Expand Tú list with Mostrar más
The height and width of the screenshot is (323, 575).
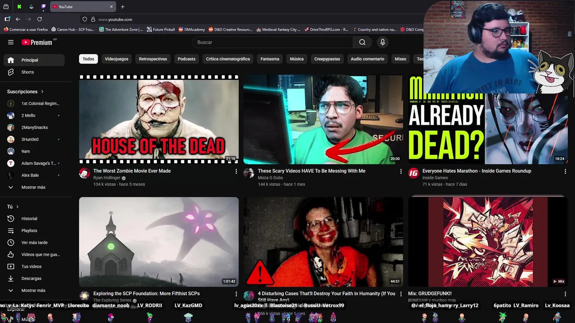pos(34,290)
